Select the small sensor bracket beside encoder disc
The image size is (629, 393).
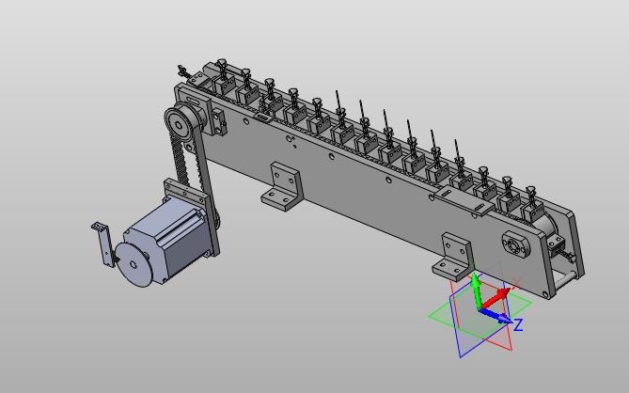(102, 244)
